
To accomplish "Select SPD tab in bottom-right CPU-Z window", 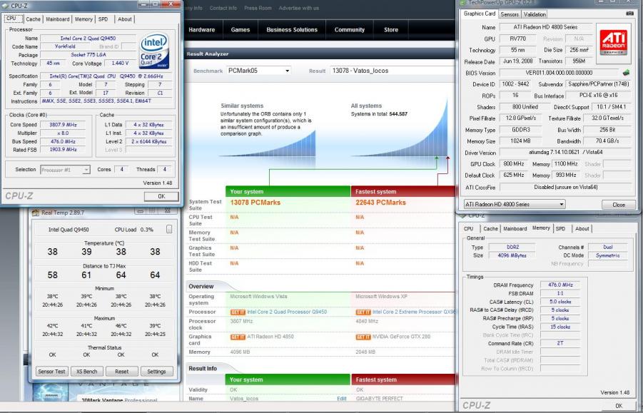I will (561, 229).
